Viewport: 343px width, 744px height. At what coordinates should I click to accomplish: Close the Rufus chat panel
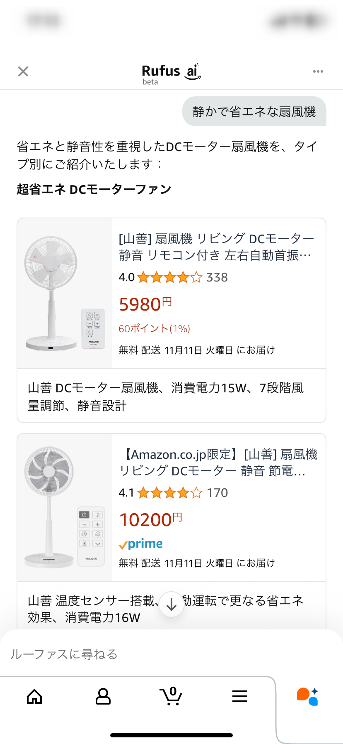[23, 71]
